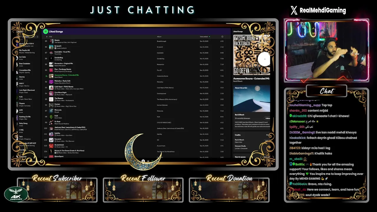Open Baby Gang artist in sidebar
The width and height of the screenshot is (377, 212).
point(27,125)
